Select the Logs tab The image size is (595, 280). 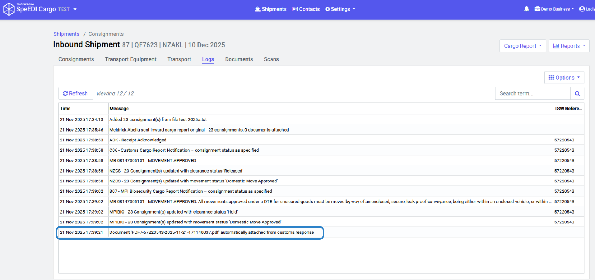click(208, 59)
